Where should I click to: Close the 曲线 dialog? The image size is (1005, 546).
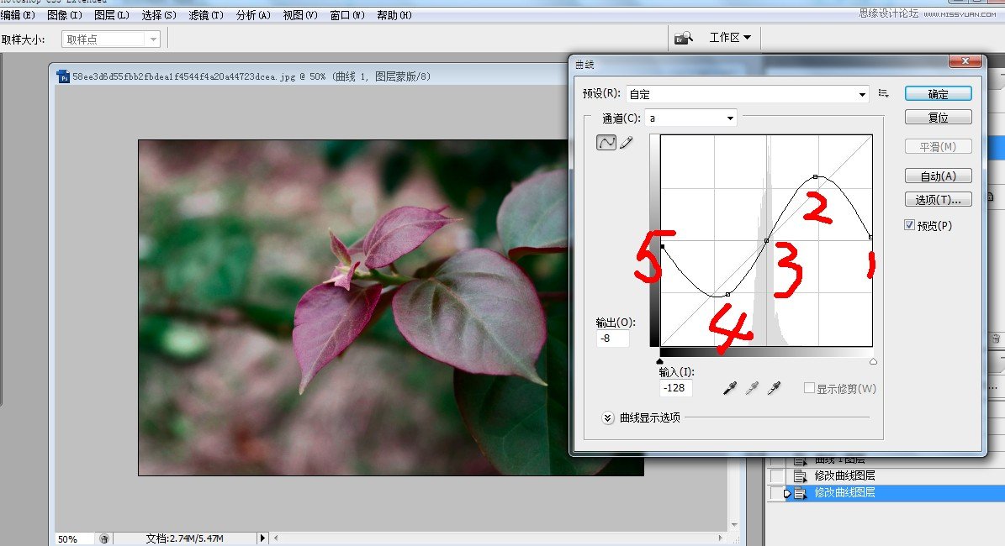point(965,60)
